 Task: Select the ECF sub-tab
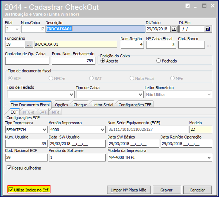coord(14,112)
